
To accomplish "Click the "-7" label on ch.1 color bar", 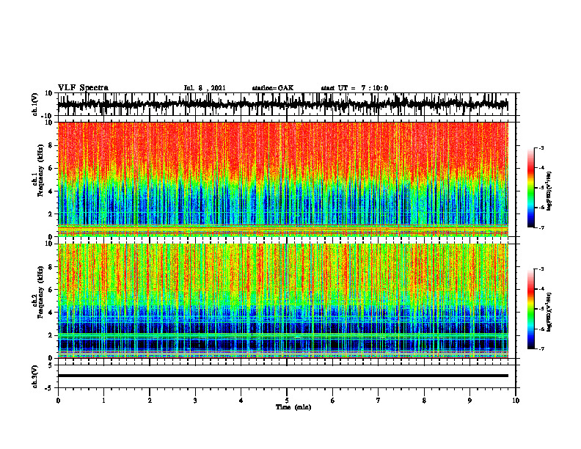I will [541, 227].
